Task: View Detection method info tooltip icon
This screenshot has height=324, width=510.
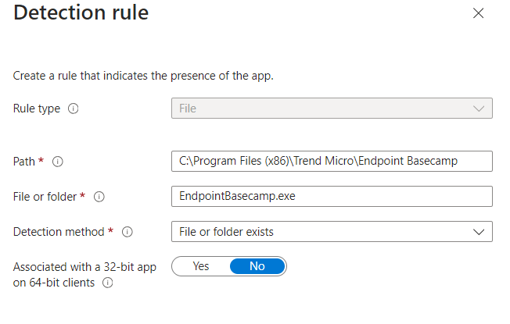Action: (127, 232)
